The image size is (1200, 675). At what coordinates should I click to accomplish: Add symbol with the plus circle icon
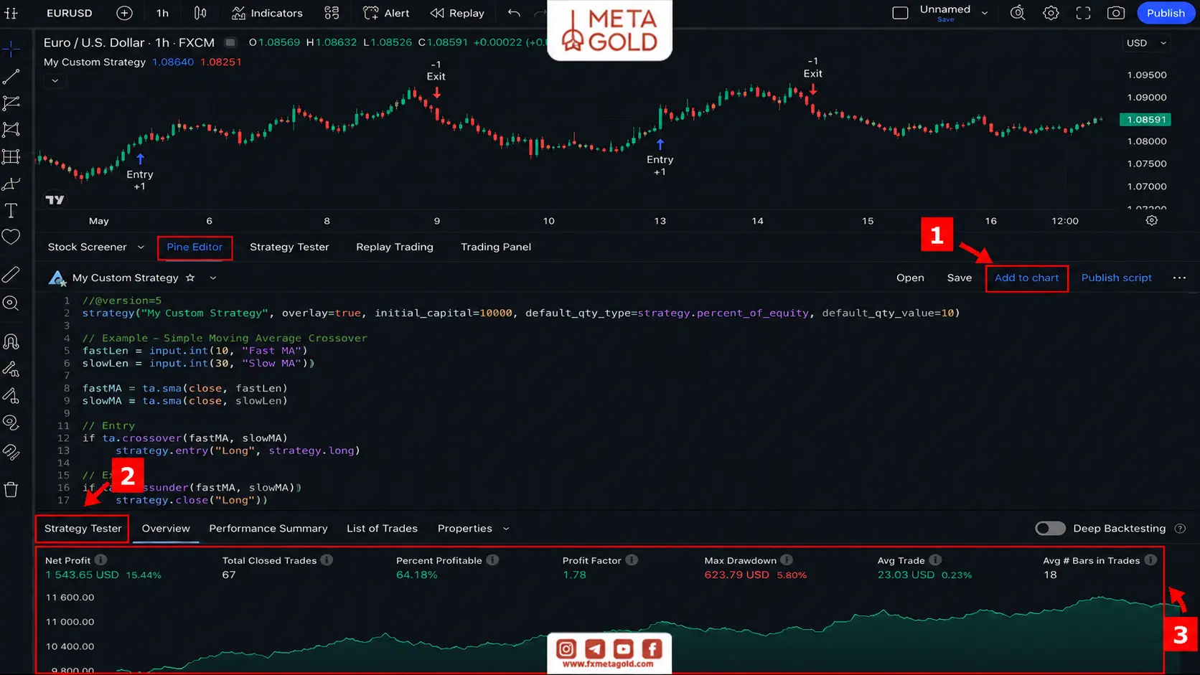(124, 13)
